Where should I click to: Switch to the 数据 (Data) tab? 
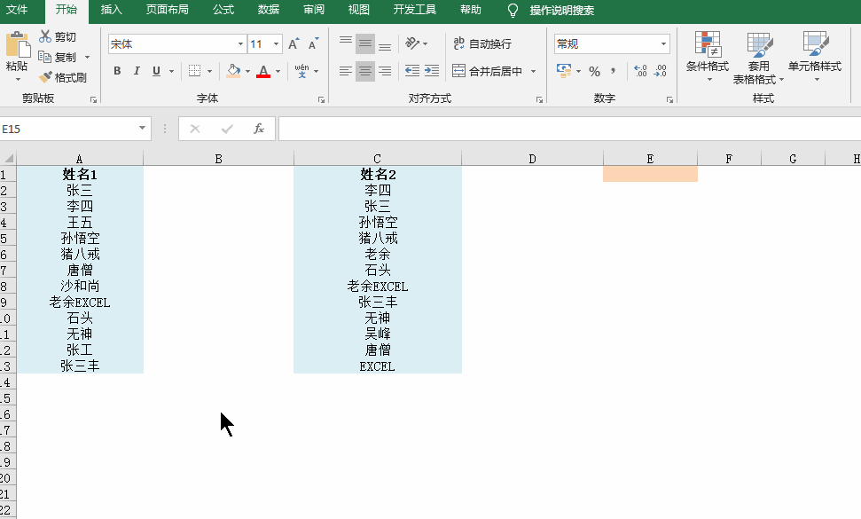(268, 10)
